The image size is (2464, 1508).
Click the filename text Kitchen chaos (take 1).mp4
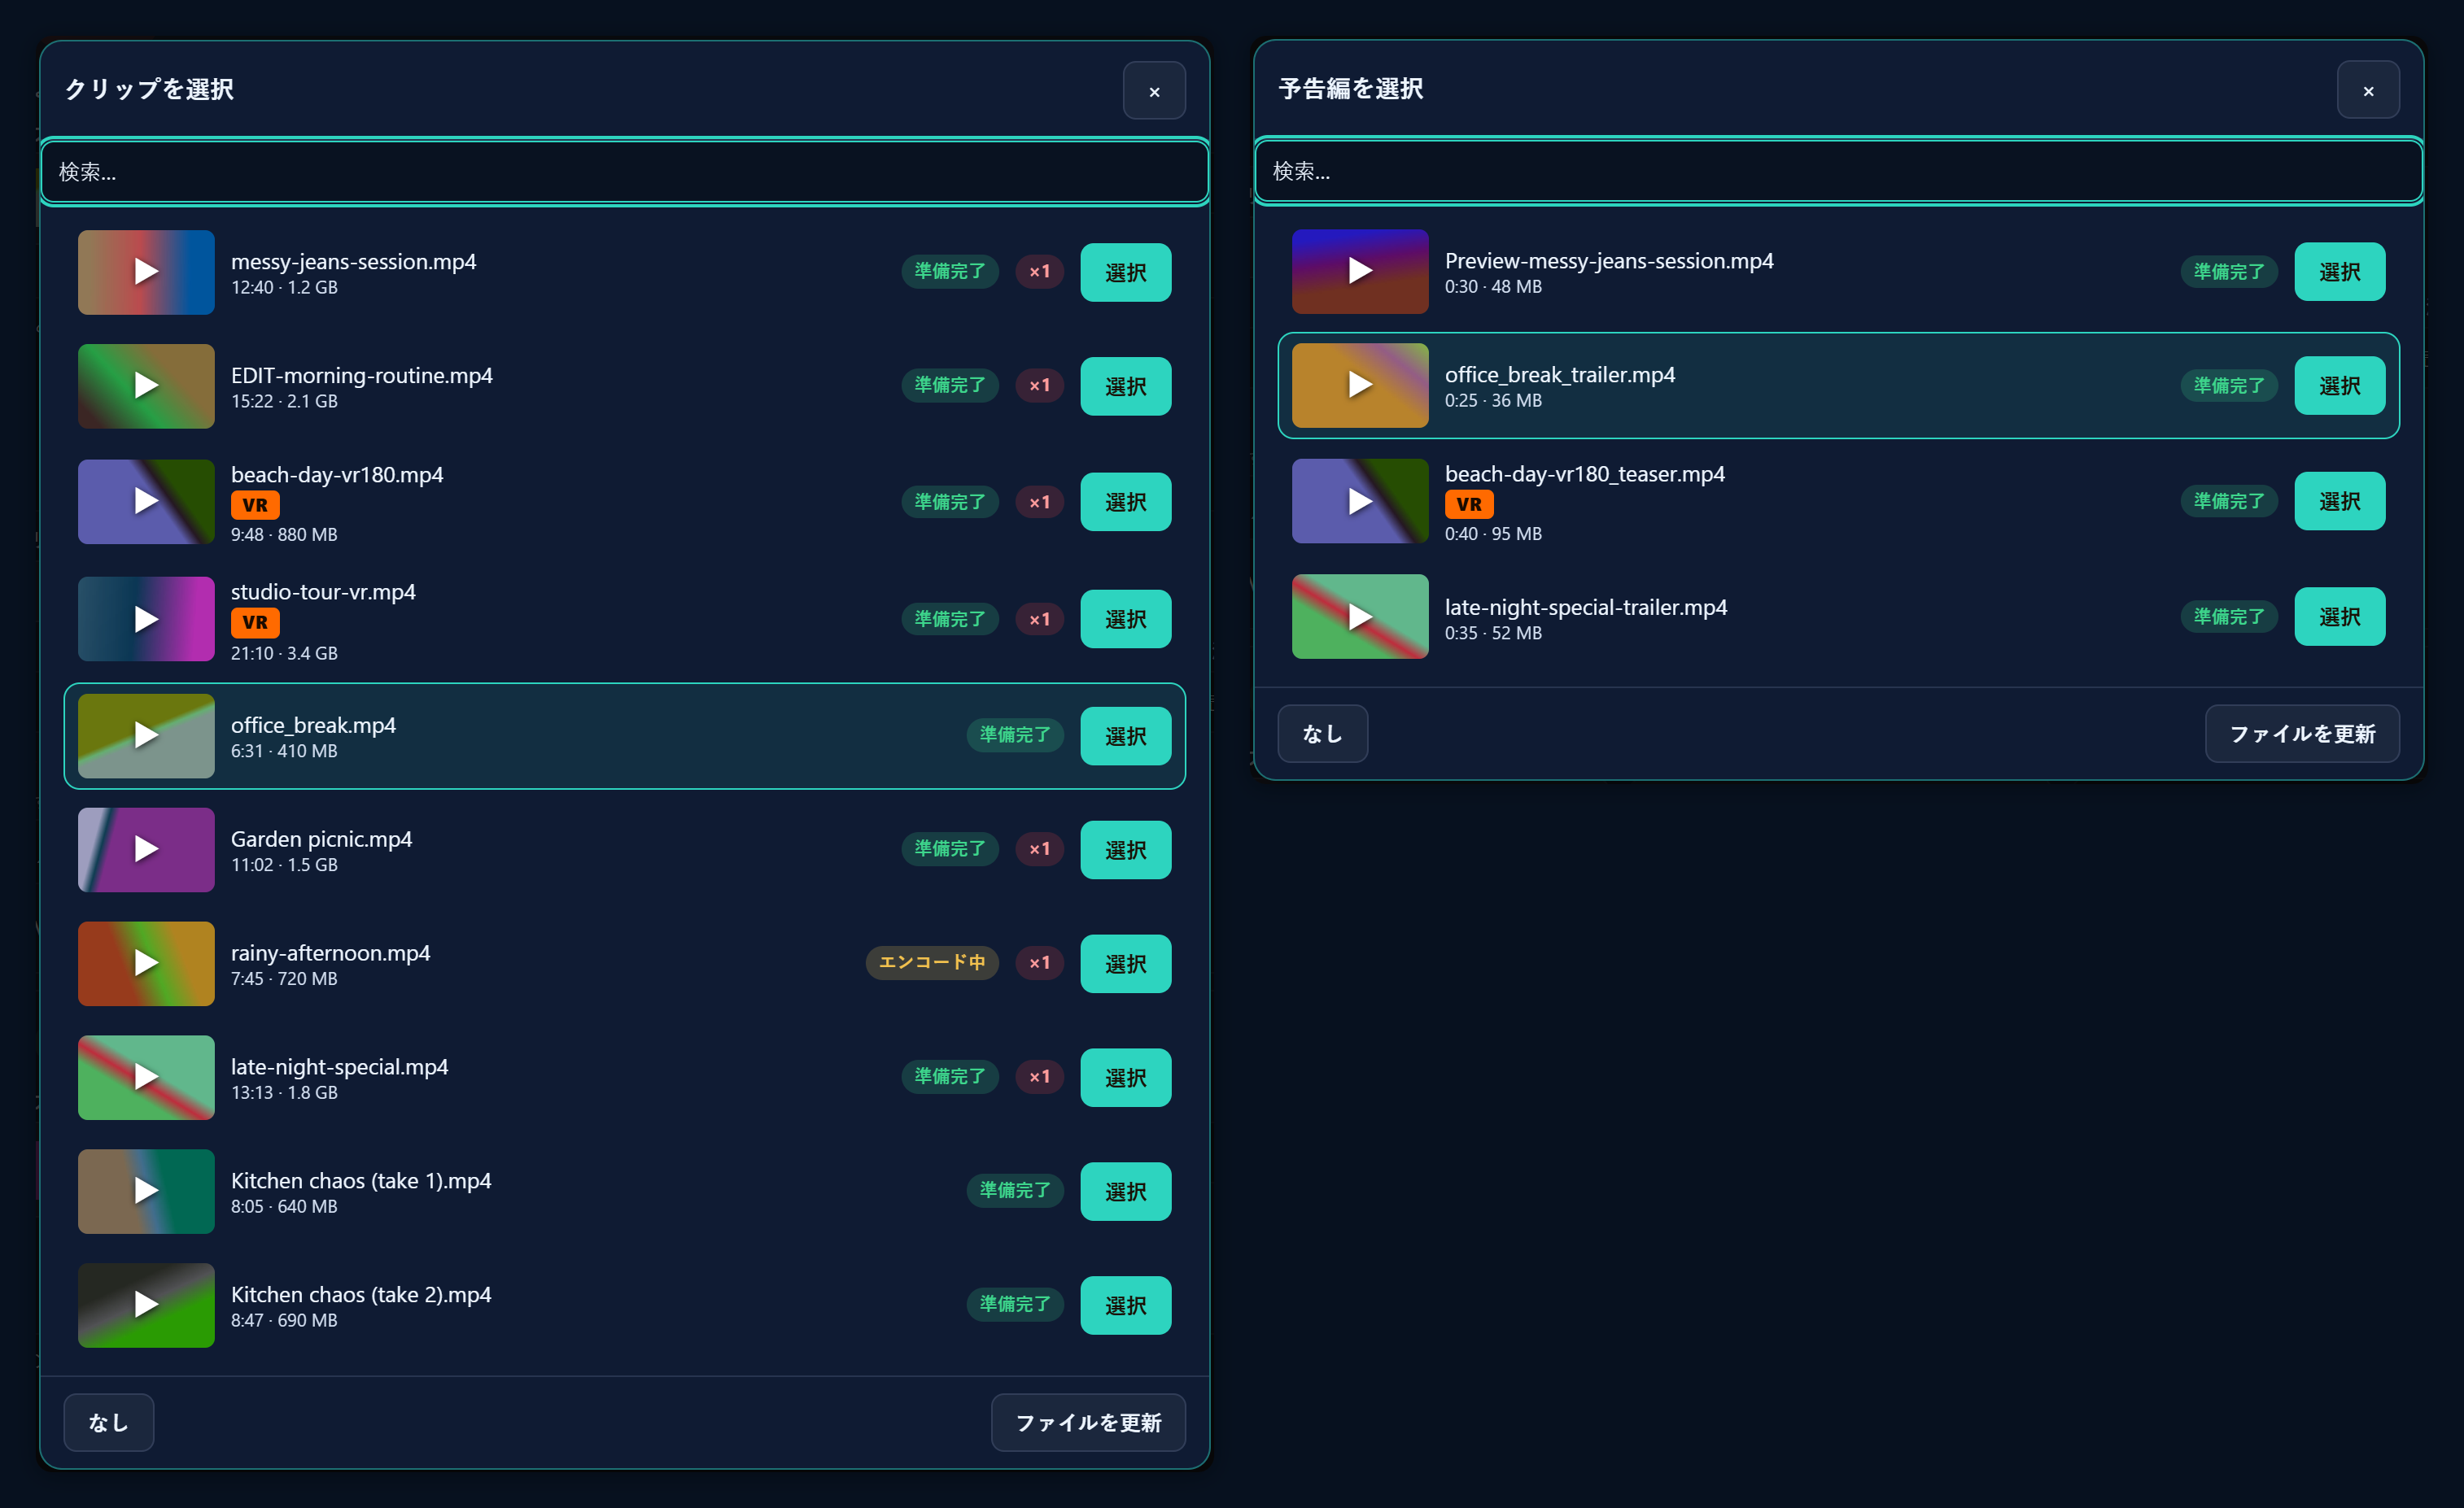[361, 1180]
